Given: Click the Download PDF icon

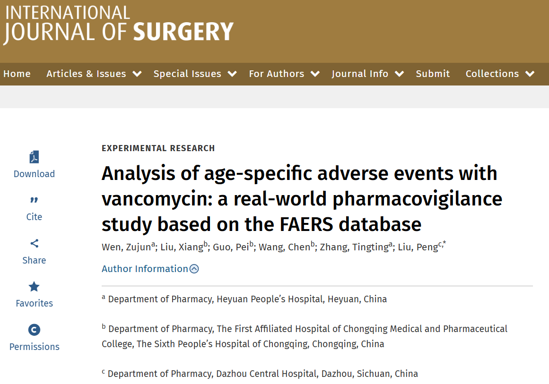Looking at the screenshot, I should coord(34,157).
